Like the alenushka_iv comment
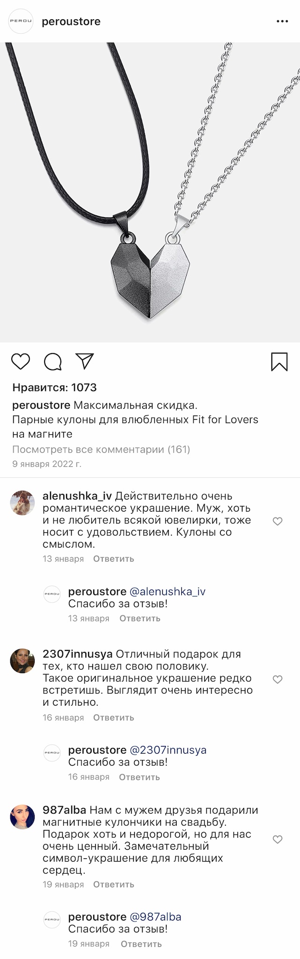300x959 pixels. point(277,521)
